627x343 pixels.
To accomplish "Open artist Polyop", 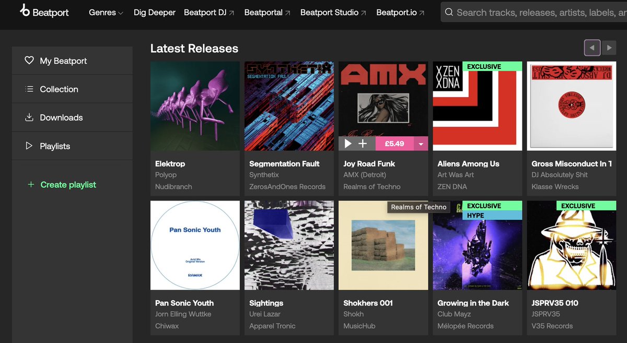I will pos(166,175).
